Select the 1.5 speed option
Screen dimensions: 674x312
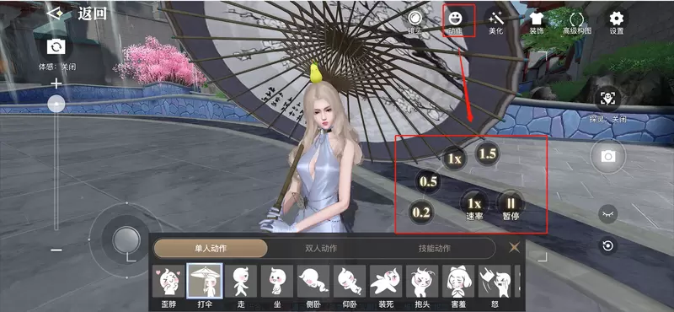tap(488, 154)
